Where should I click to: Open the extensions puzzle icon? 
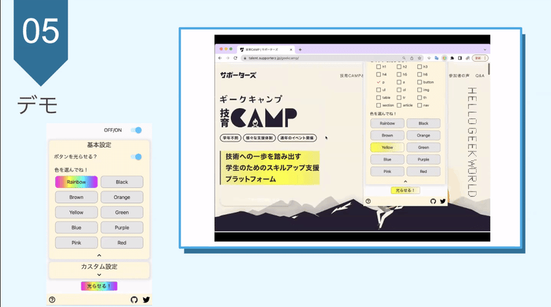pyautogui.click(x=452, y=58)
